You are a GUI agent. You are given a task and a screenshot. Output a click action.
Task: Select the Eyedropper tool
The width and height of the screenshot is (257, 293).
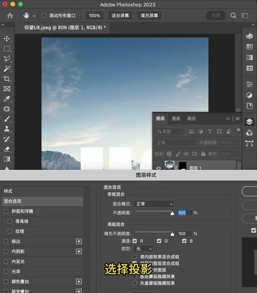pyautogui.click(x=7, y=98)
